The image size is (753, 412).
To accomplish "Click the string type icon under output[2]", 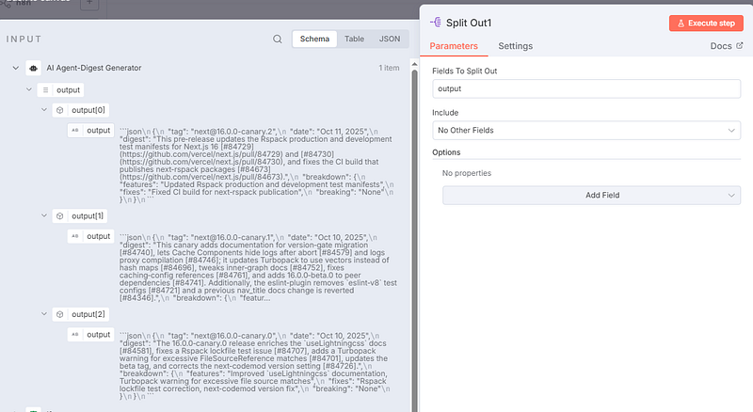I will click(x=75, y=334).
